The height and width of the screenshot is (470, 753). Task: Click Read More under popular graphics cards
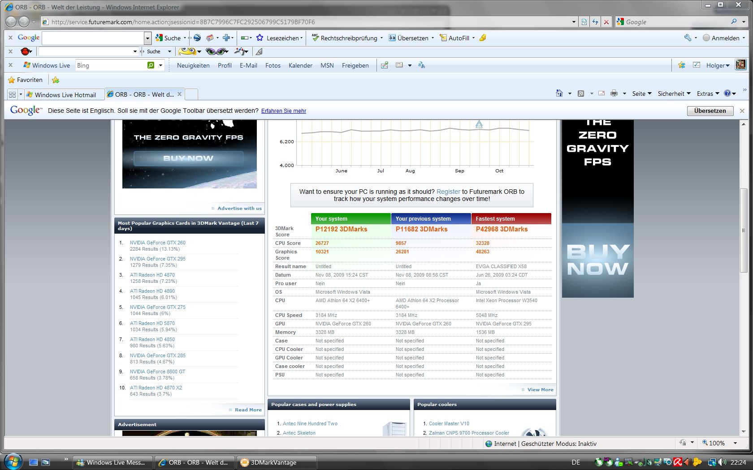pos(248,410)
